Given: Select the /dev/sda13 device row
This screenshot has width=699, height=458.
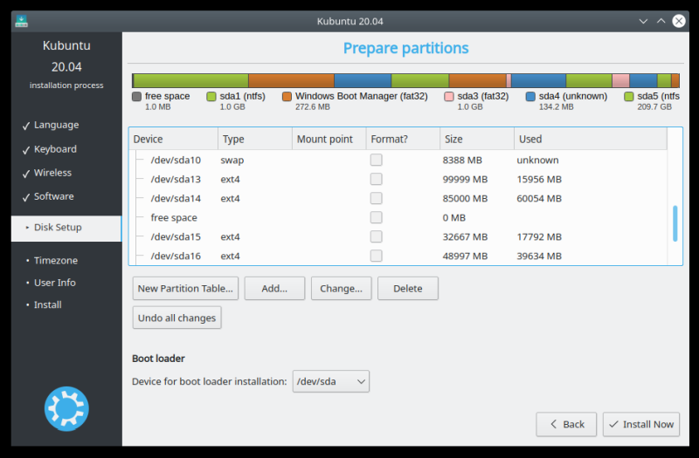Looking at the screenshot, I should [x=398, y=179].
